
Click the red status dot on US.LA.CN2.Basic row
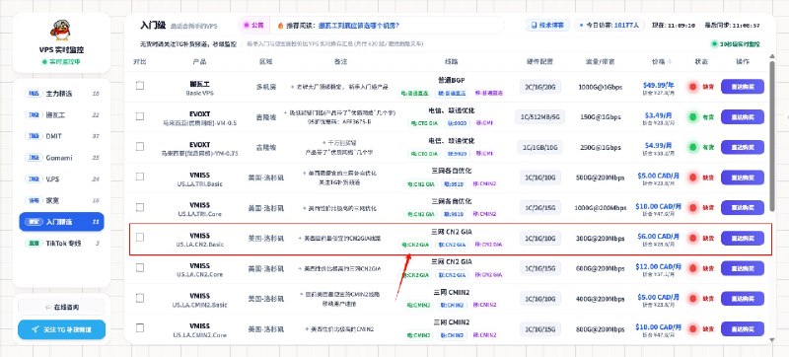693,238
